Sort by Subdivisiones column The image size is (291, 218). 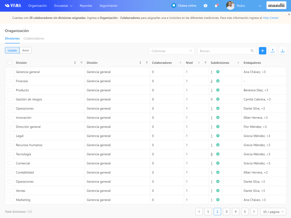coord(238,63)
